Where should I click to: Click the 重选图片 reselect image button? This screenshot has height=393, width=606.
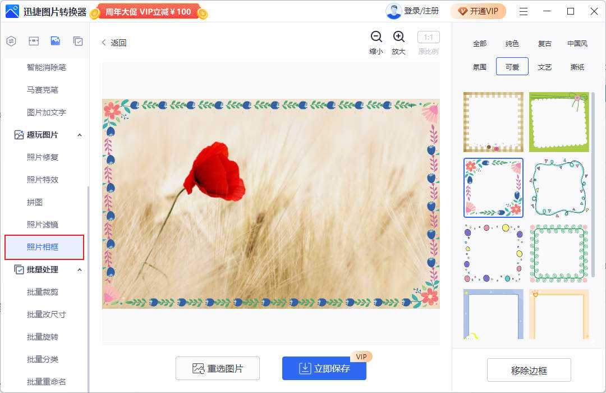click(x=218, y=368)
